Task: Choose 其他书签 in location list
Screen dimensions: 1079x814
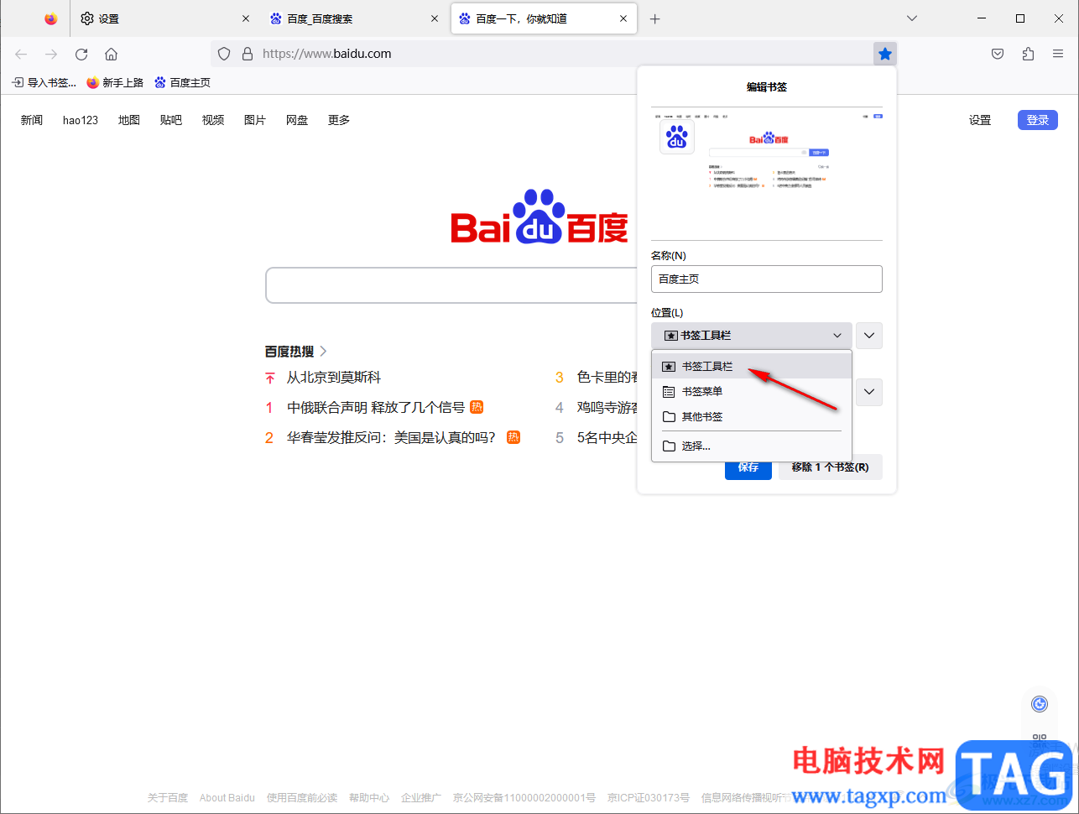Action: pyautogui.click(x=752, y=417)
